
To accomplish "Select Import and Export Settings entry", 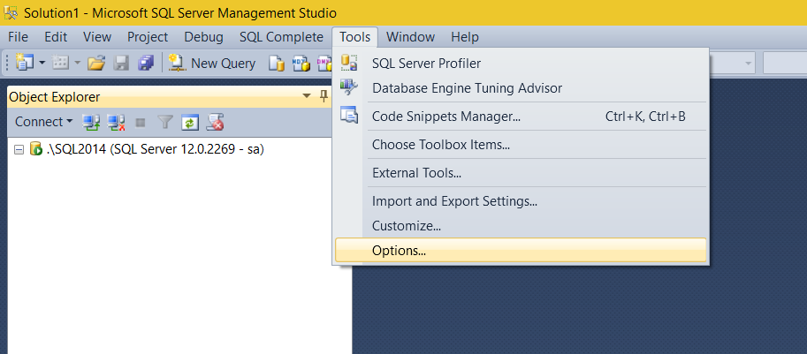I will pos(521,201).
